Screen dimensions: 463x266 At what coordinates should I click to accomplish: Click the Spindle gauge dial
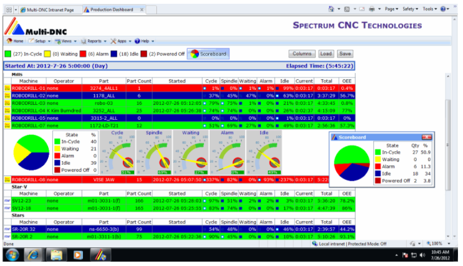tap(154, 152)
